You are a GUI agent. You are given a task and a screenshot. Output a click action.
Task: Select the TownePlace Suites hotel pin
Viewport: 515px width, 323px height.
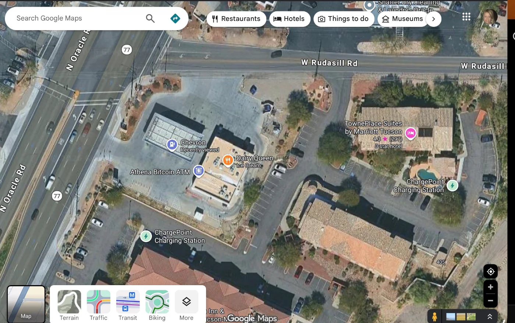pyautogui.click(x=411, y=133)
